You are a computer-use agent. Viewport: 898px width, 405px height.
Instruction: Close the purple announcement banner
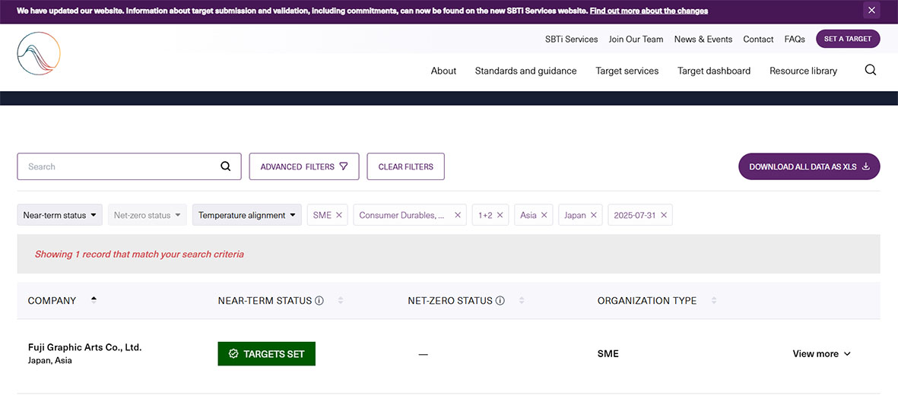tap(871, 11)
